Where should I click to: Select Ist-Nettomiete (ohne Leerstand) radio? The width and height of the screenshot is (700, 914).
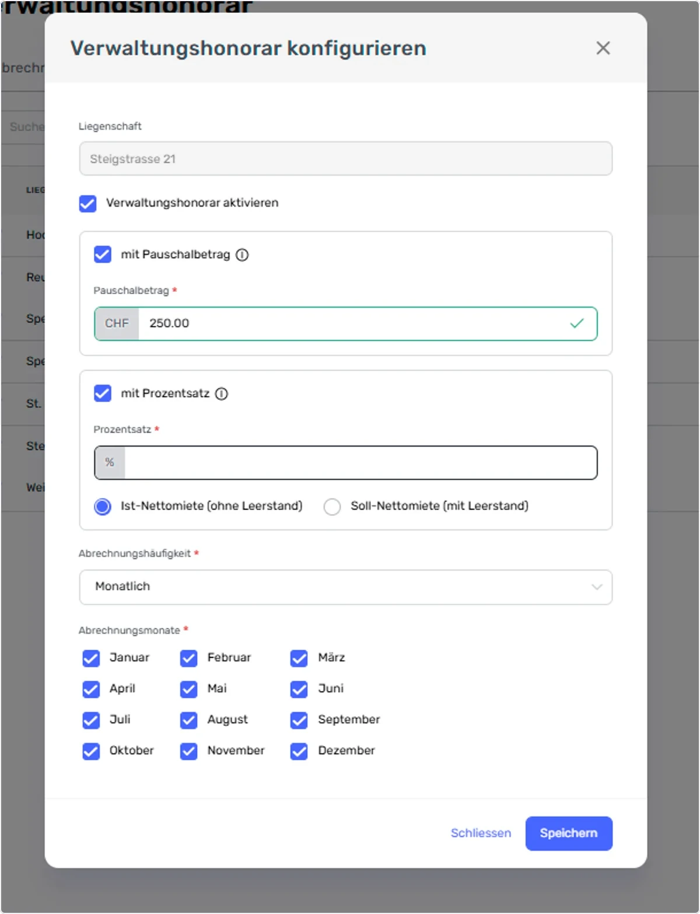(103, 507)
